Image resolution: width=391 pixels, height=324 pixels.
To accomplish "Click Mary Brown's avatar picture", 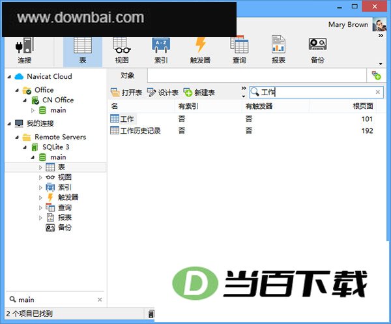I will click(379, 25).
